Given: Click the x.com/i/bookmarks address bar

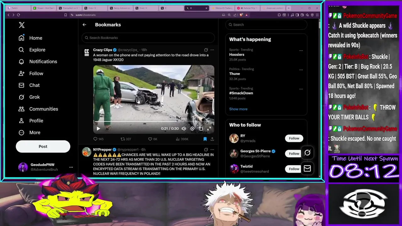Looking at the screenshot, I should (85, 15).
